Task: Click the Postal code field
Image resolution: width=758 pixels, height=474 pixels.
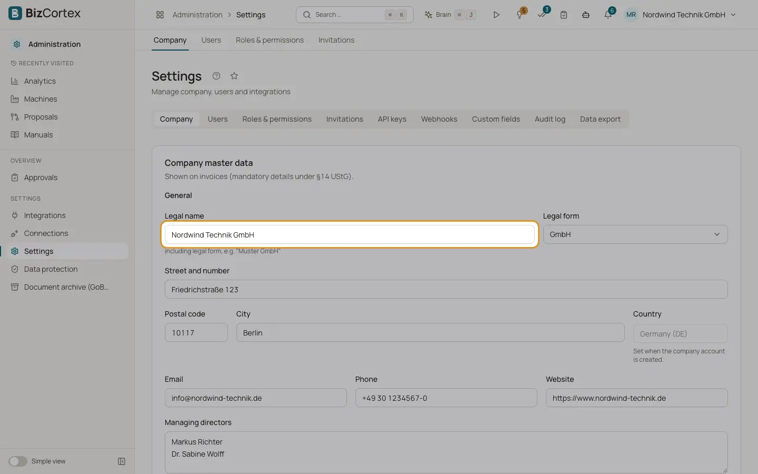Action: (x=196, y=333)
